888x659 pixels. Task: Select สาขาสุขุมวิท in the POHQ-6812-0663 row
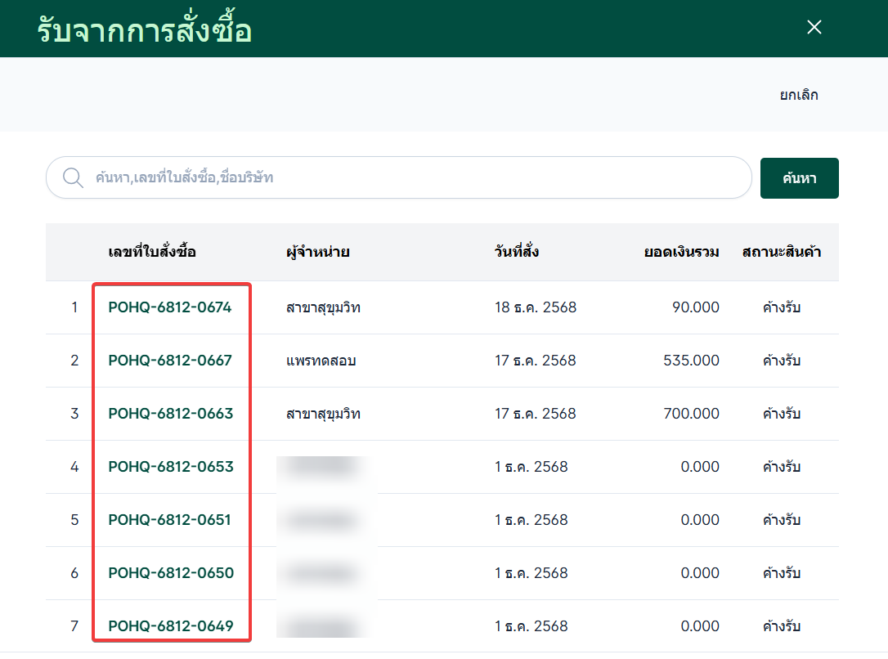coord(323,415)
